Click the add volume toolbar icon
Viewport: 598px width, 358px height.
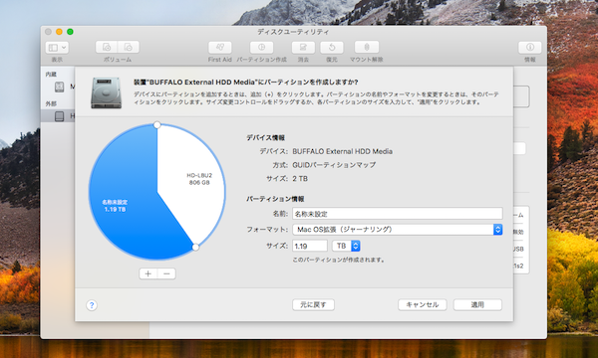pyautogui.click(x=107, y=47)
